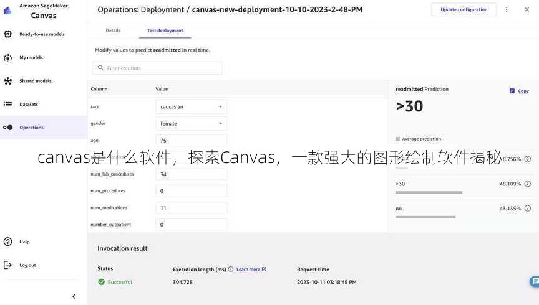The image size is (539, 305).
Task: Click the Value header
Action: click(x=162, y=89)
